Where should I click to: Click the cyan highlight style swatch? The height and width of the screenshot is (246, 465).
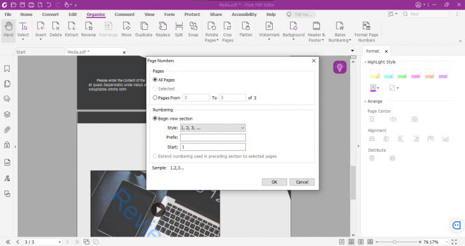[x=388, y=74]
